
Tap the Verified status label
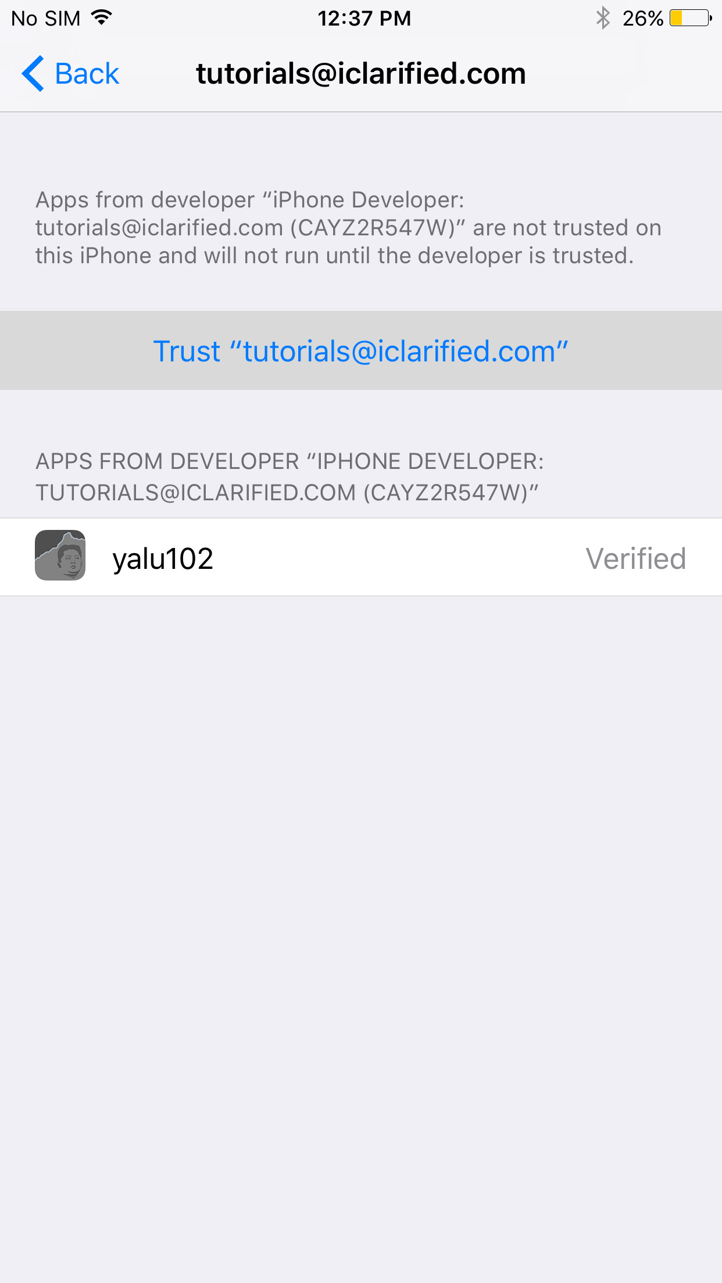pos(635,558)
